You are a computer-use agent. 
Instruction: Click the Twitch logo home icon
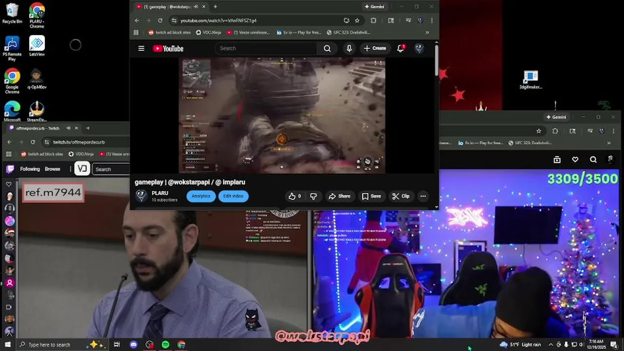[10, 169]
